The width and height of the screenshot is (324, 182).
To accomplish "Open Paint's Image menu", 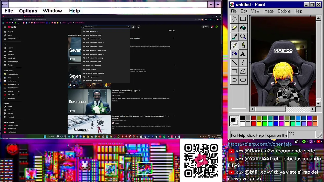I will coord(268,11).
